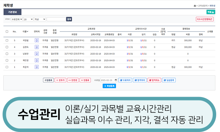Select all students with header checkbox
Image resolution: width=220 pixels, height=132 pixels.
pos(7,32)
